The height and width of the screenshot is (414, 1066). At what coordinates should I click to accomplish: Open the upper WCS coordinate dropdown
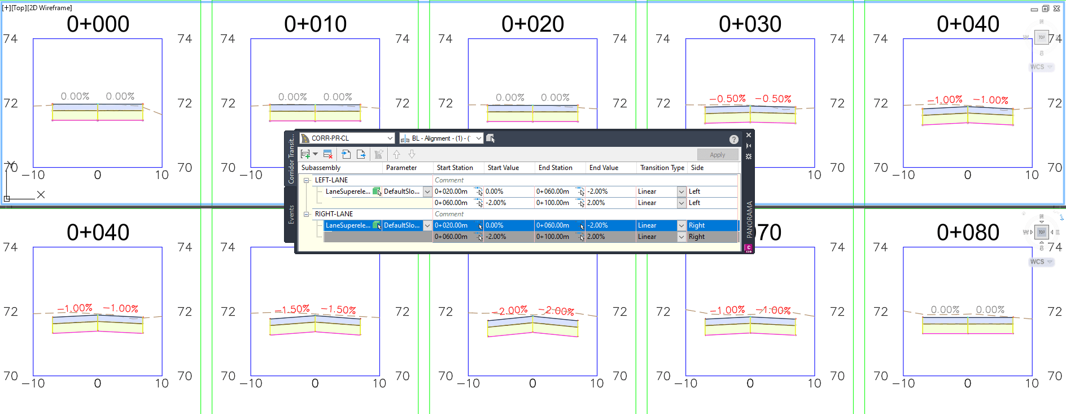pos(1042,67)
